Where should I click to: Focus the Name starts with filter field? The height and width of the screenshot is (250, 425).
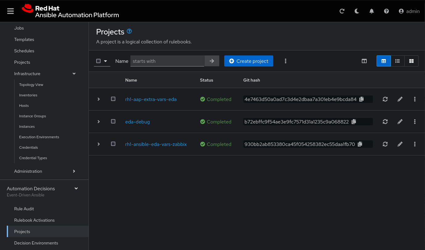pyautogui.click(x=167, y=61)
